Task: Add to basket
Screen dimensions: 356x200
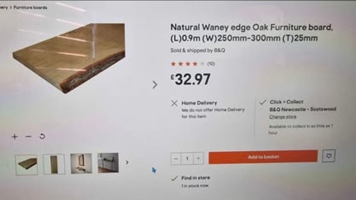Action: tap(263, 156)
